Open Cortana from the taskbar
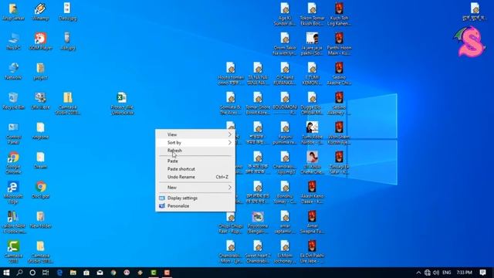494x278 pixels. 32,273
